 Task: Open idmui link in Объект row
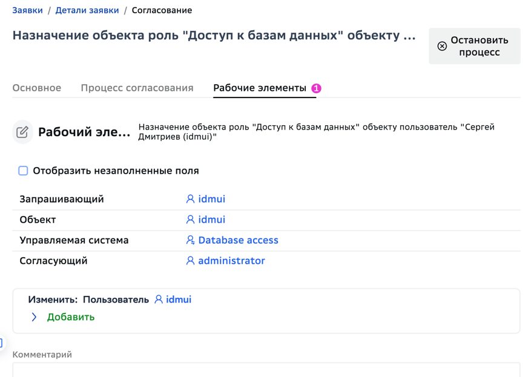(212, 220)
